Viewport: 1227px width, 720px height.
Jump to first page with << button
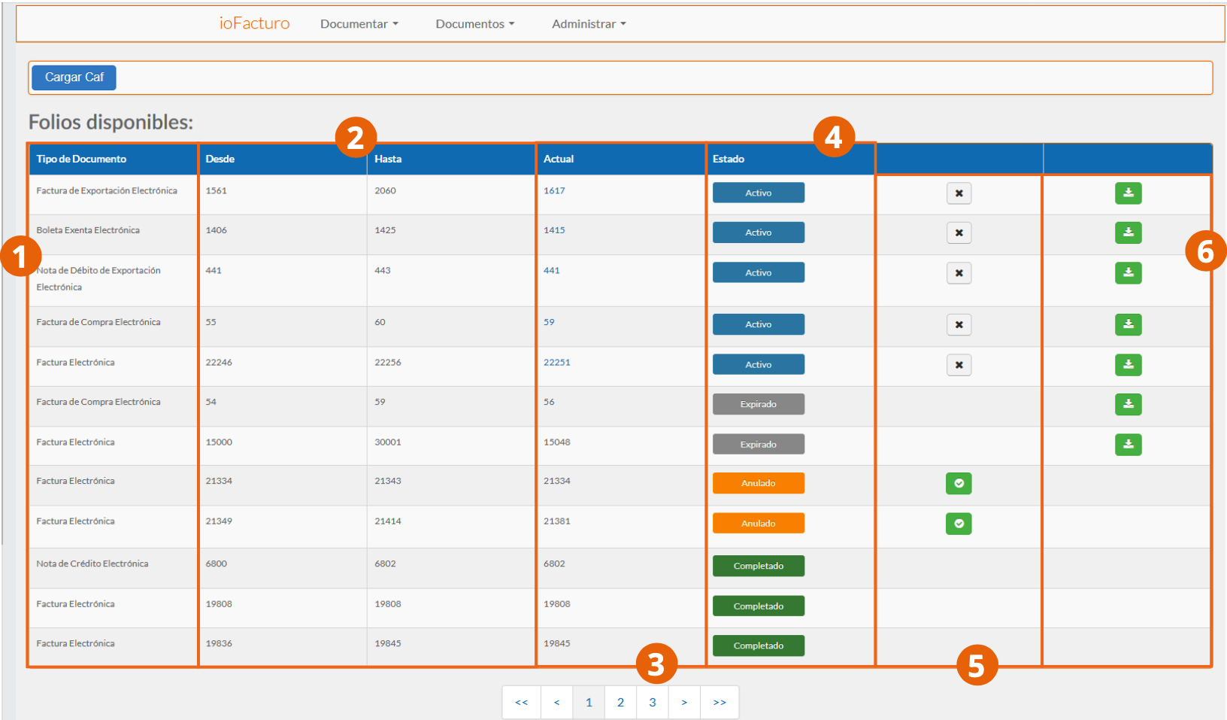[x=522, y=703]
